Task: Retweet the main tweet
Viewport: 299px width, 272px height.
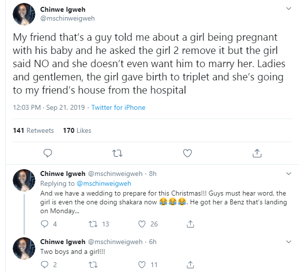Action: click(x=117, y=153)
